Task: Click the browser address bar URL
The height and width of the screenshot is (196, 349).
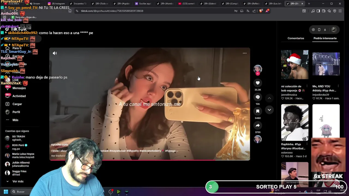Action: (x=112, y=11)
